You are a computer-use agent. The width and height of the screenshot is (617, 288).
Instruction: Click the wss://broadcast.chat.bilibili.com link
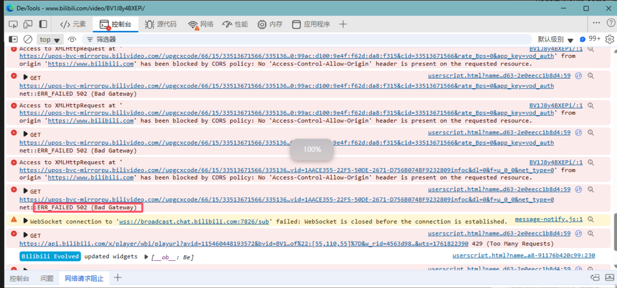[x=194, y=221]
